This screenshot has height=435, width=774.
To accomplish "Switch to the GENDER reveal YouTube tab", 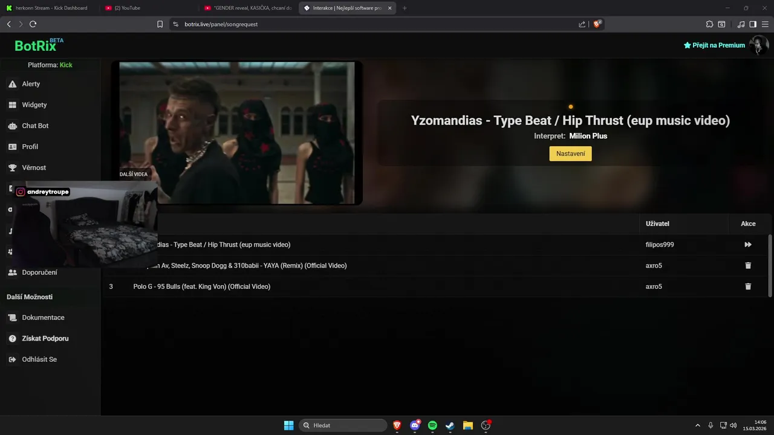I will click(248, 8).
